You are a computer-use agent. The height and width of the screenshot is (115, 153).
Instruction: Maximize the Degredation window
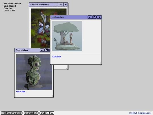(x=47, y=50)
